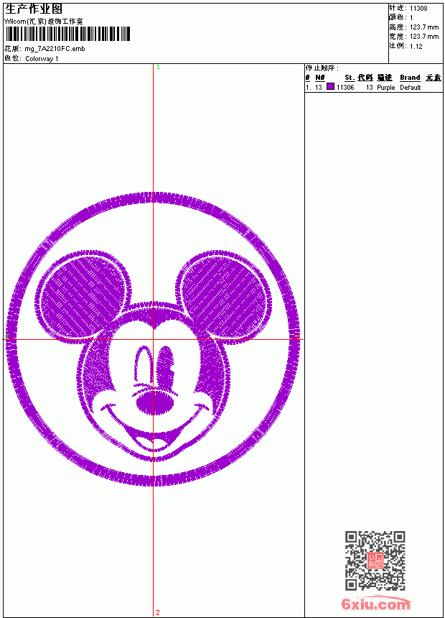Viewport: 445px width, 618px height.
Task: Click the 描述 description column header
Action: coord(385,78)
